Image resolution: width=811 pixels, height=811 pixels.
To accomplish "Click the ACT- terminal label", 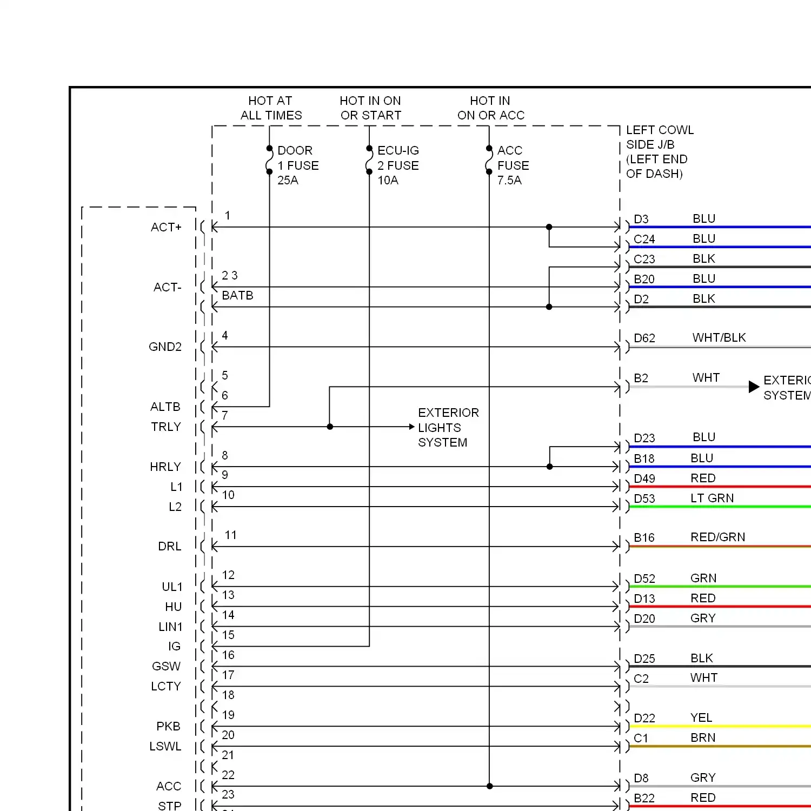I will pos(167,287).
